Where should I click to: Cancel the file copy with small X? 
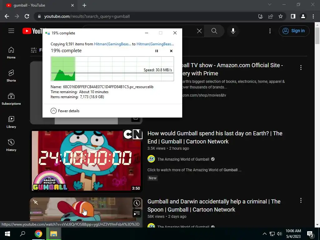(171, 51)
